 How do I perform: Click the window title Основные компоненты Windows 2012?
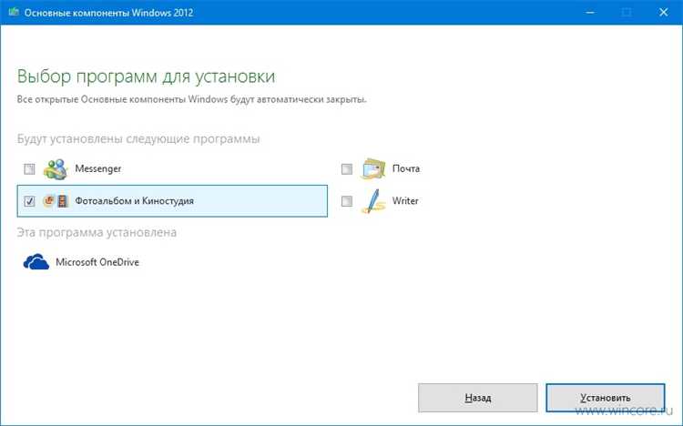pos(108,12)
